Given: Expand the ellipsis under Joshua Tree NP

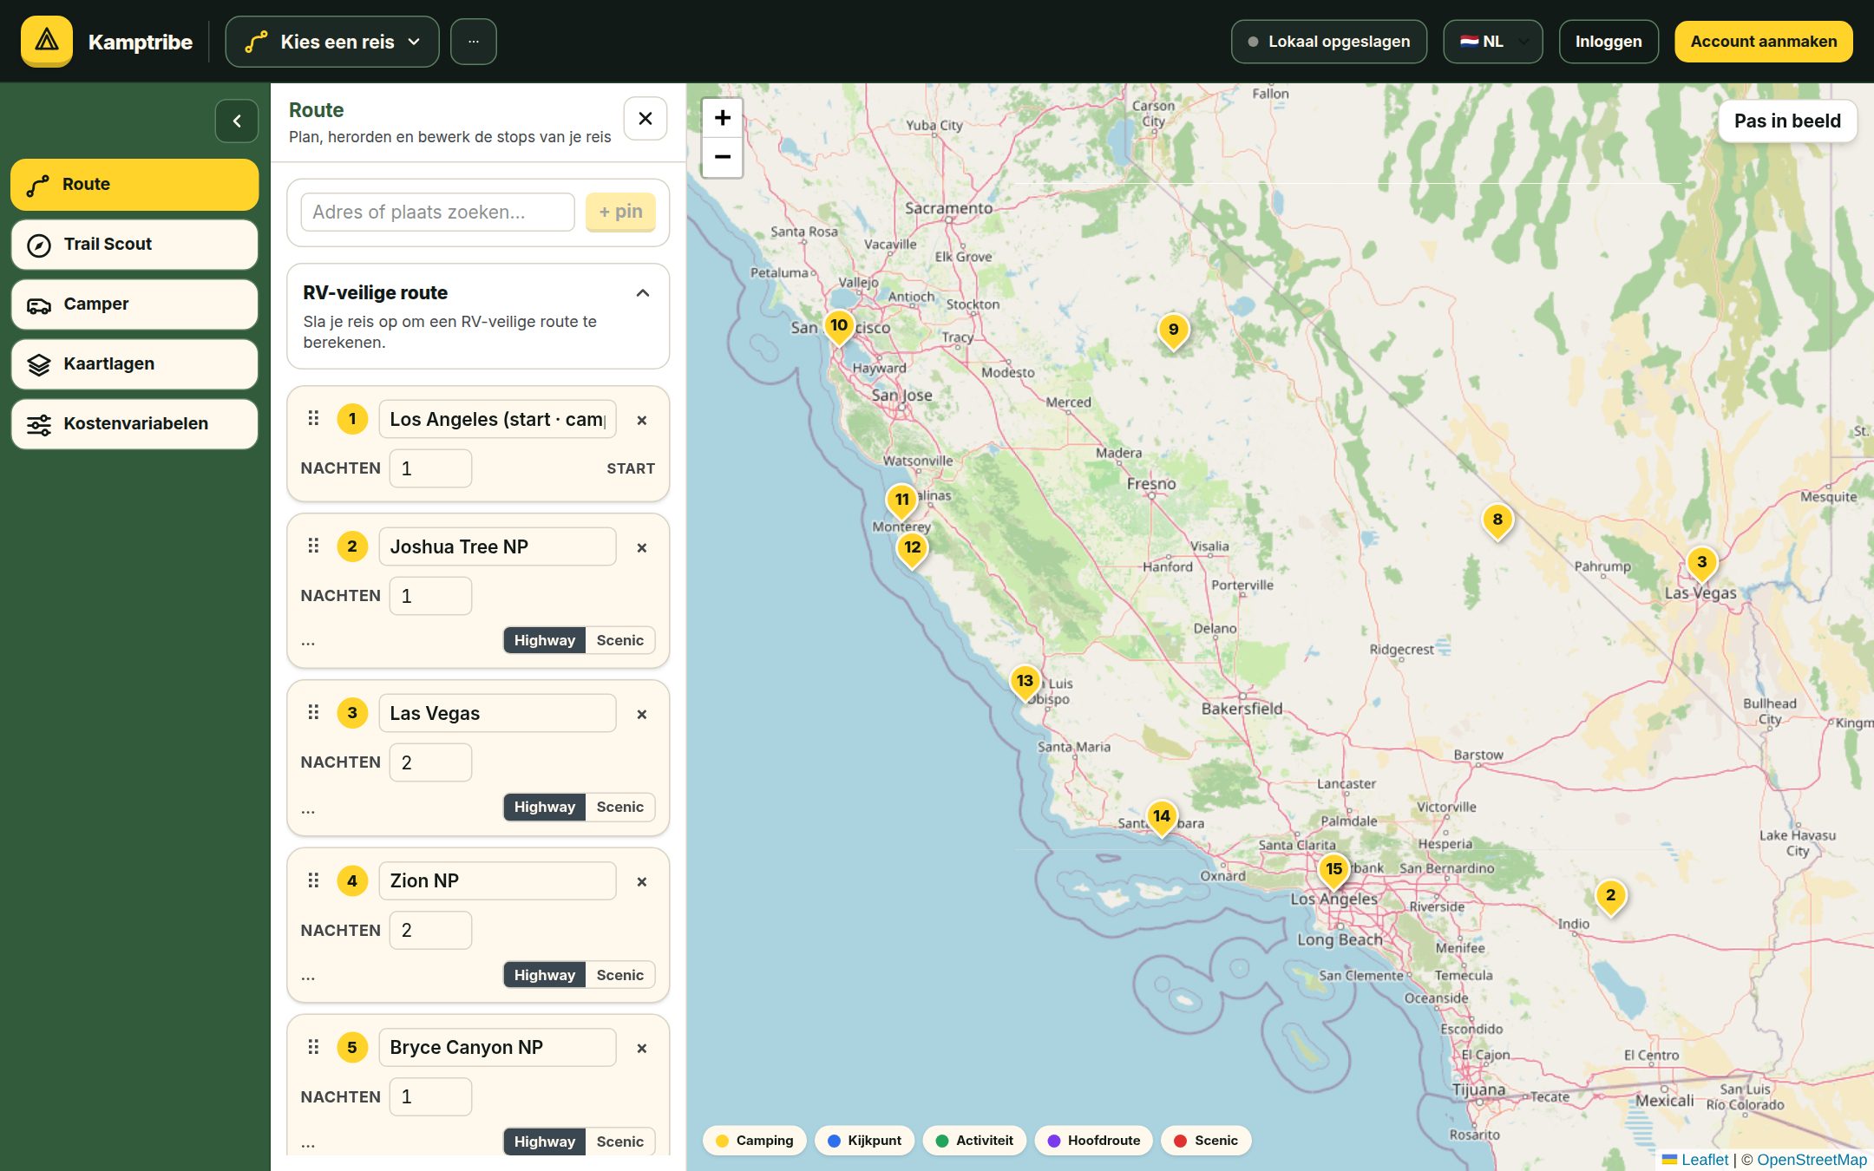Looking at the screenshot, I should click(308, 643).
